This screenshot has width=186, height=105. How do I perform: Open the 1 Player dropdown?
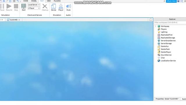pyautogui.click(x=34, y=8)
